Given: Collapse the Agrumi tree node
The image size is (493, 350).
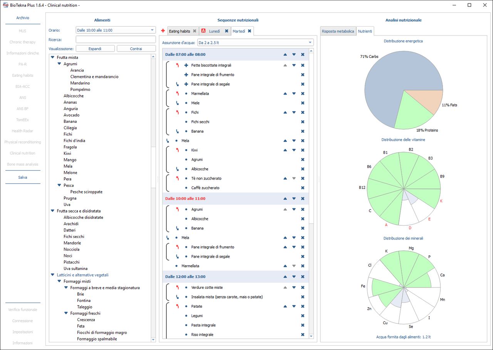Looking at the screenshot, I should [x=59, y=64].
